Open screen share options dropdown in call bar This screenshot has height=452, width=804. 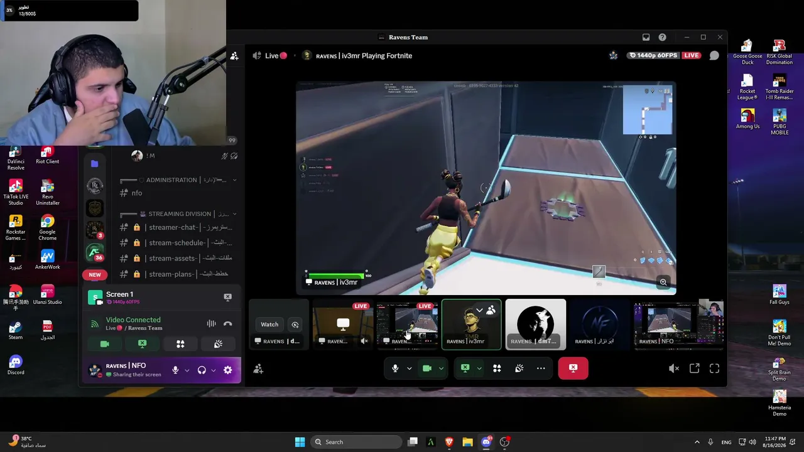tap(479, 369)
